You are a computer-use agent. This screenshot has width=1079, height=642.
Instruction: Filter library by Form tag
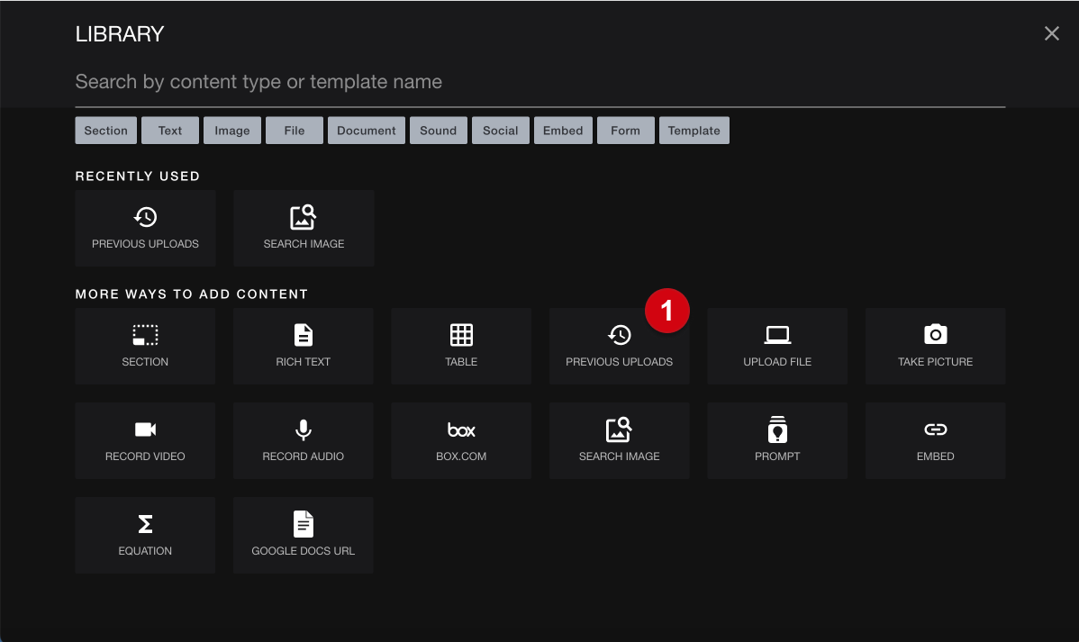coord(626,131)
